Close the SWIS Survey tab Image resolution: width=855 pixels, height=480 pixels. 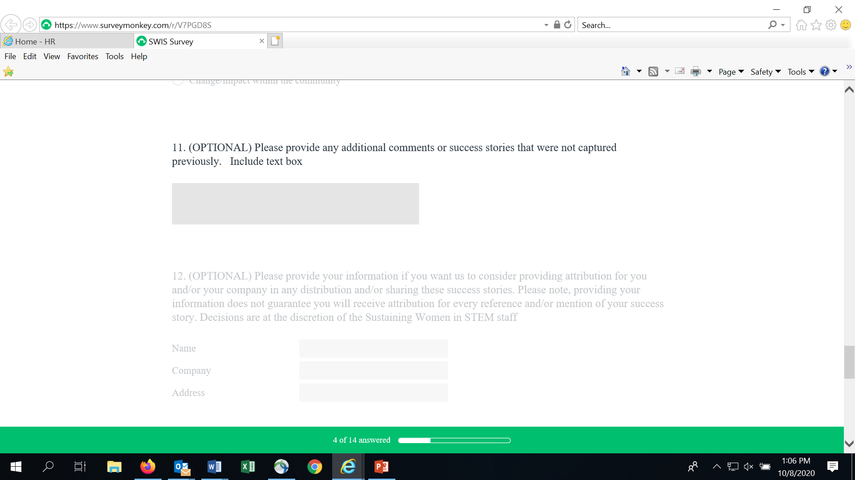(261, 41)
